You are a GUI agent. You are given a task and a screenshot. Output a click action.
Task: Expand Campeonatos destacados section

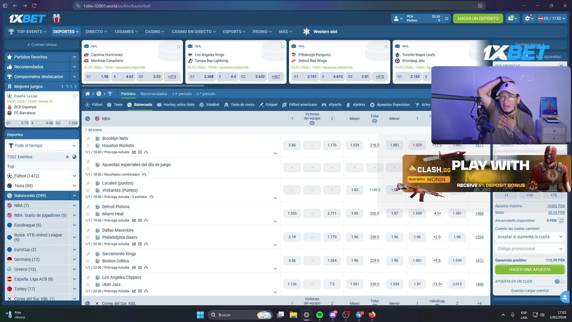[x=75, y=76]
